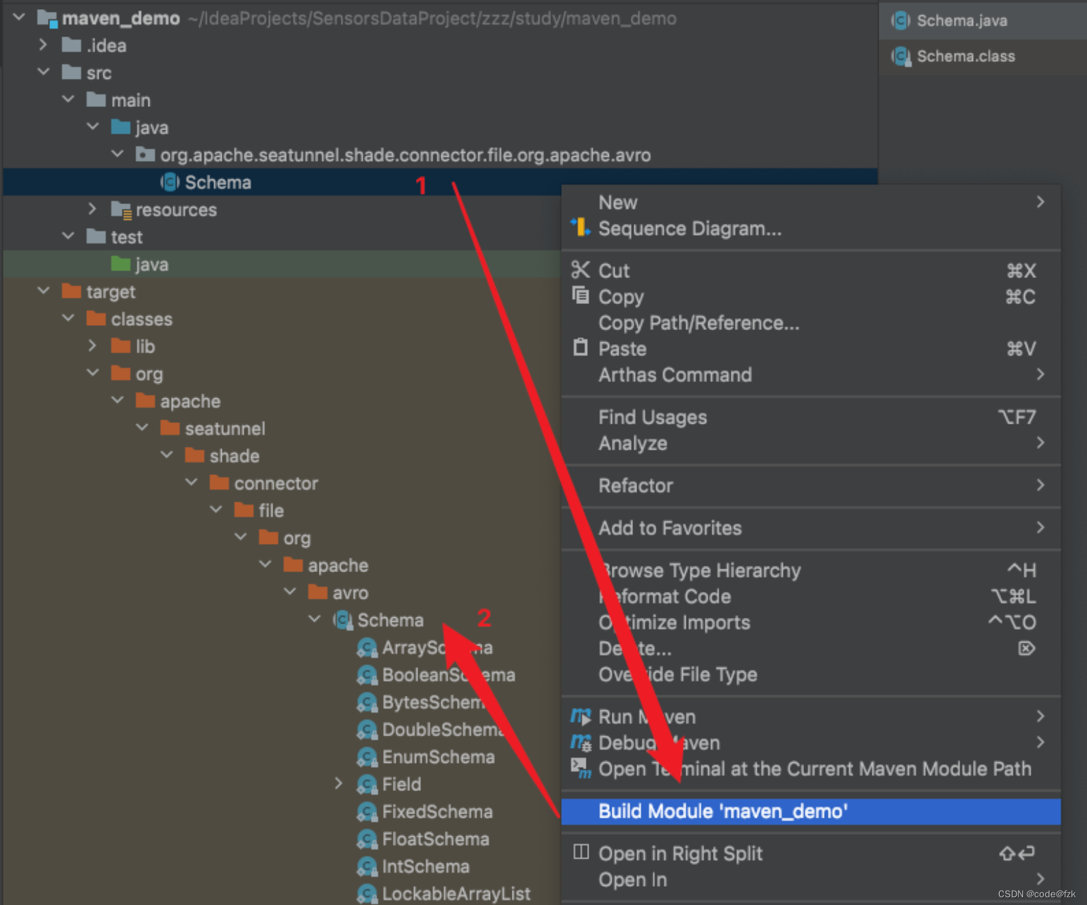Click the Run Maven icon
The height and width of the screenshot is (905, 1087).
click(x=581, y=716)
